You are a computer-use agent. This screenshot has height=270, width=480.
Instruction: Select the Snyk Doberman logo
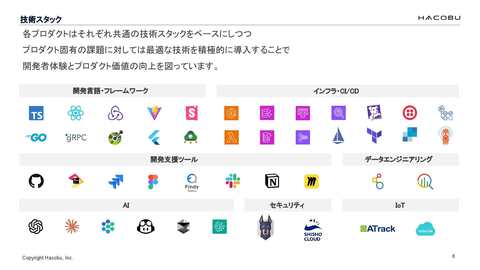pos(265,227)
